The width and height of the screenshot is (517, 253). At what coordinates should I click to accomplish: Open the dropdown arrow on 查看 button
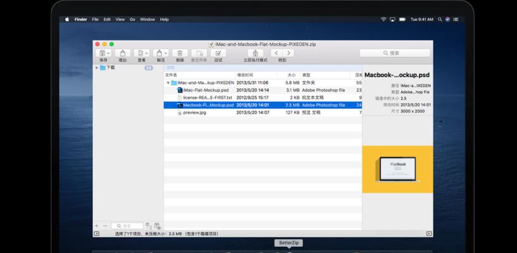pos(146,53)
